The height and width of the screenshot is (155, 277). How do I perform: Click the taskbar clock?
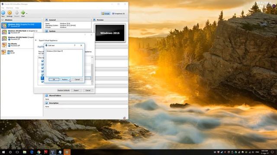click(264, 152)
